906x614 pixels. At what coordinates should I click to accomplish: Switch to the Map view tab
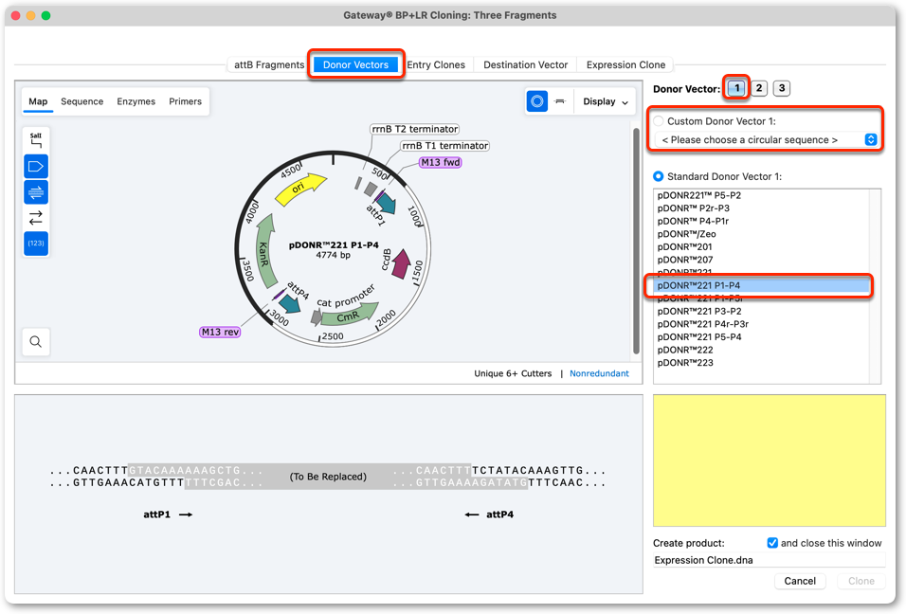coord(38,101)
